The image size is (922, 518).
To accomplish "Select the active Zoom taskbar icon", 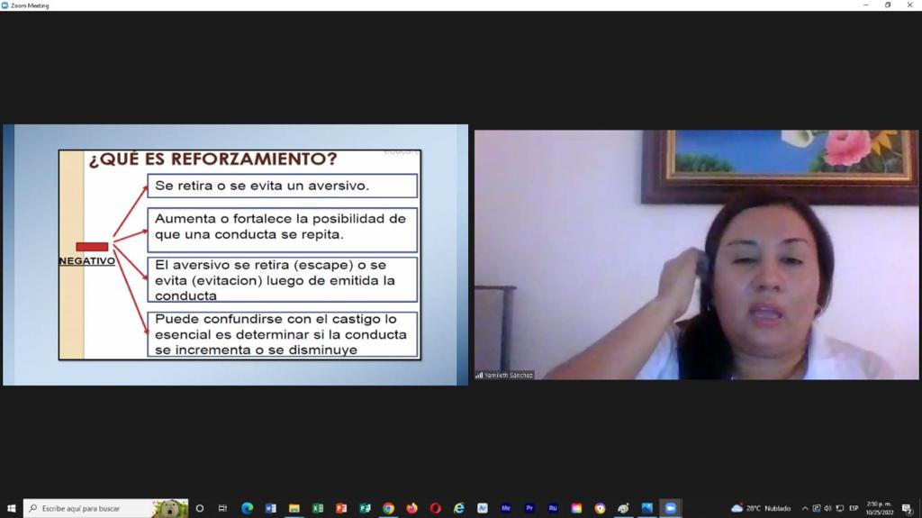I will pos(670,508).
